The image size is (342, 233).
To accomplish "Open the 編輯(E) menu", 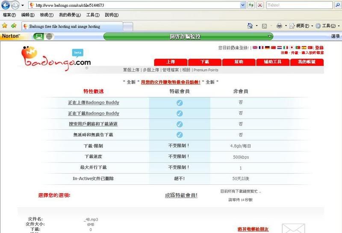I will (x=28, y=15).
